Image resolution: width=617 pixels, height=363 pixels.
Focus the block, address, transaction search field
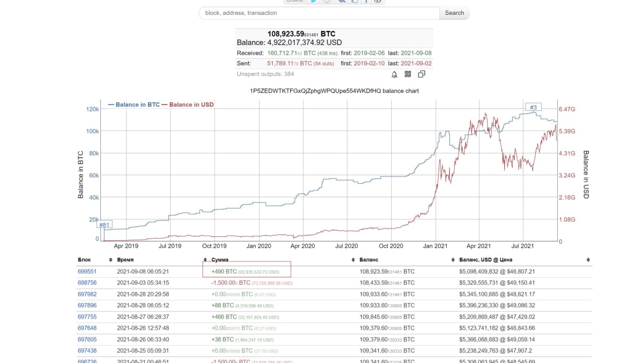click(x=319, y=13)
